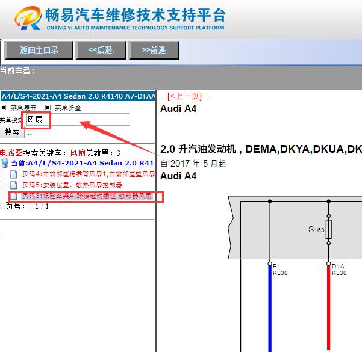Collapse all with 菜单折叠
The height and width of the screenshot is (352, 362).
point(68,108)
